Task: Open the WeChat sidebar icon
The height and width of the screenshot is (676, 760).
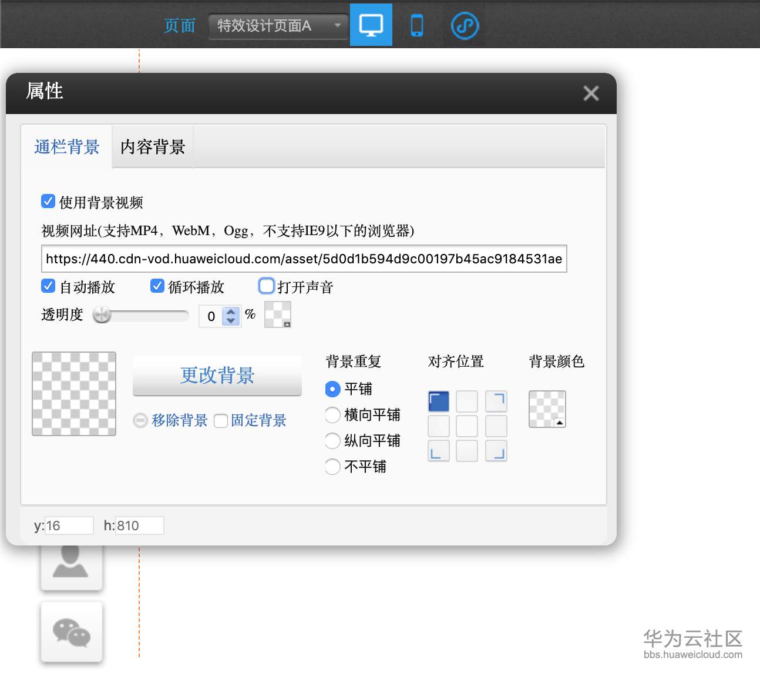Action: [x=71, y=633]
